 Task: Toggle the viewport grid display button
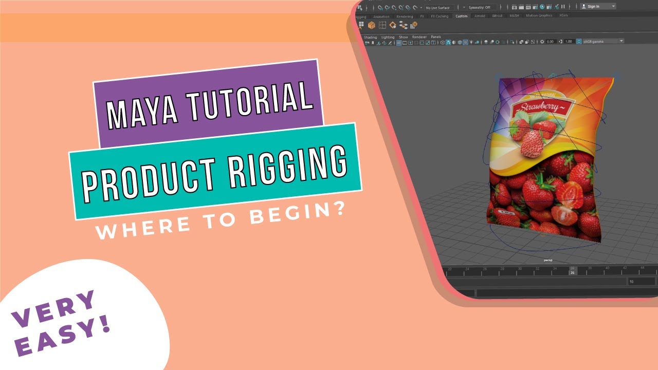pos(398,42)
